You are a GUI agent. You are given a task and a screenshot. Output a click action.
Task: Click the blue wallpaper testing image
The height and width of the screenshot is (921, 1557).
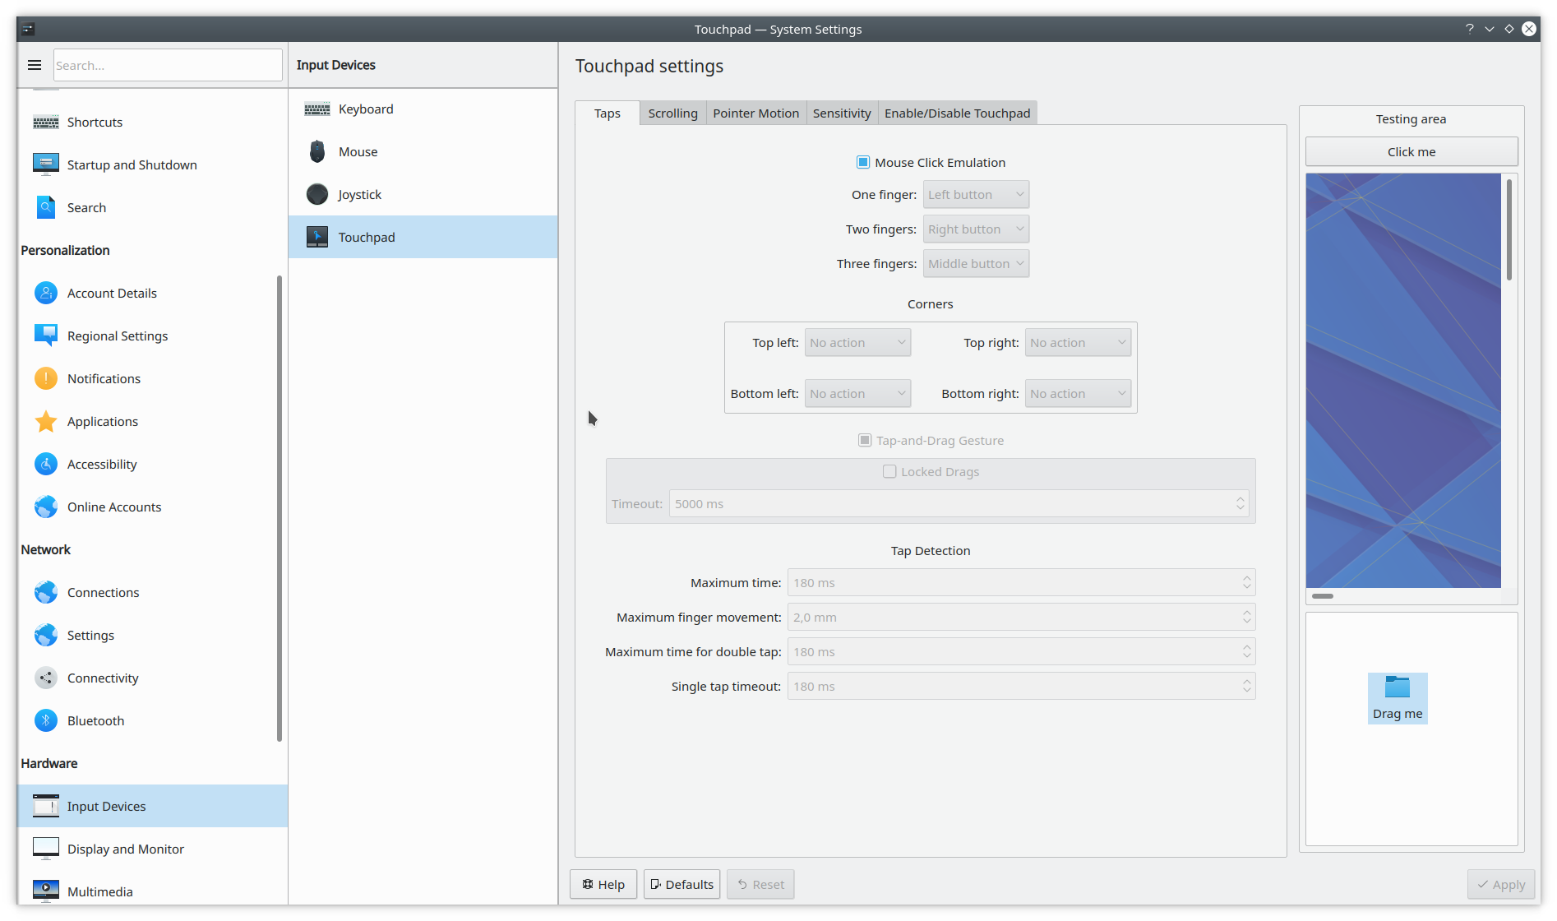(1403, 380)
